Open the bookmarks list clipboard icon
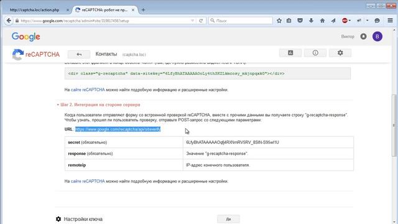Image resolution: width=398 pixels, height=224 pixels. pos(289,21)
